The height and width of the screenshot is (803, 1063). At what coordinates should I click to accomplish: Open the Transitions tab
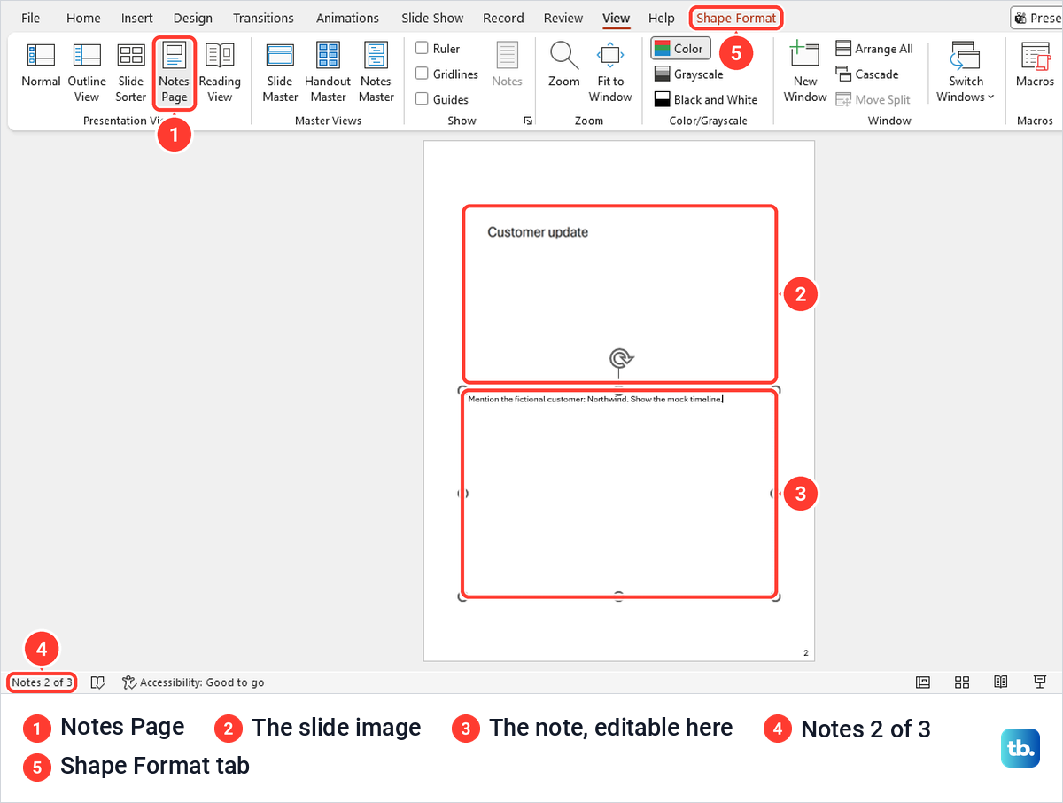[263, 18]
